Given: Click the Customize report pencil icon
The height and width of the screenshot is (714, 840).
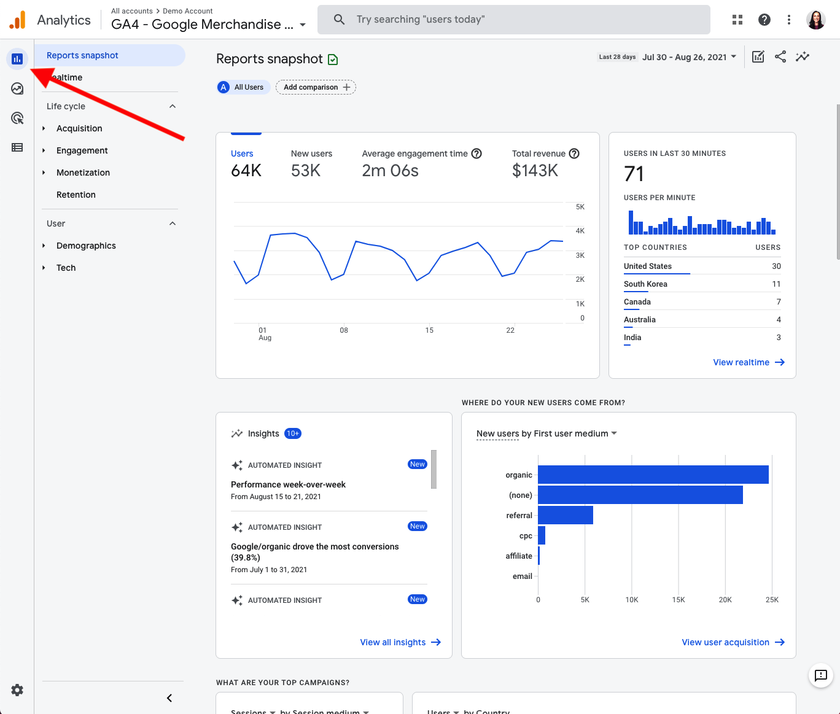Looking at the screenshot, I should (758, 57).
